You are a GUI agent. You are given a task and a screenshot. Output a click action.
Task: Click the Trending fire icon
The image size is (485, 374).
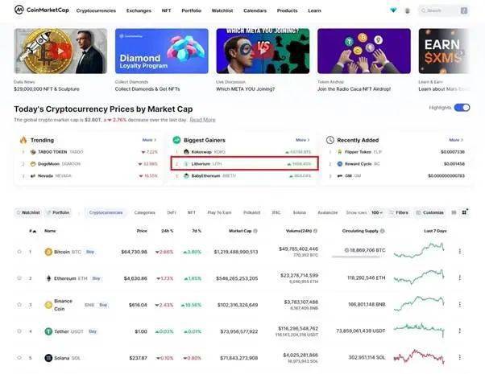pos(23,140)
